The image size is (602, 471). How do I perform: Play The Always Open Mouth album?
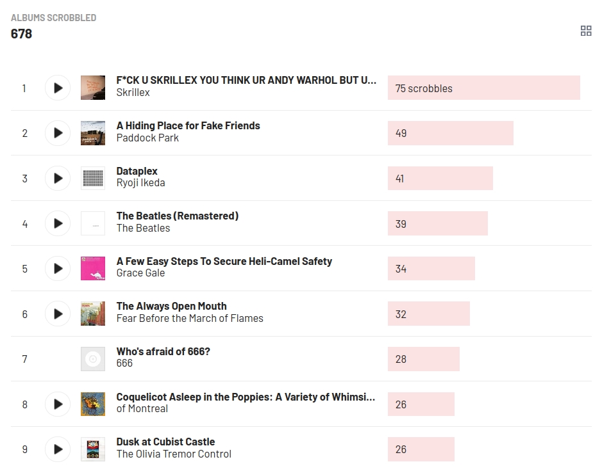[x=58, y=314]
